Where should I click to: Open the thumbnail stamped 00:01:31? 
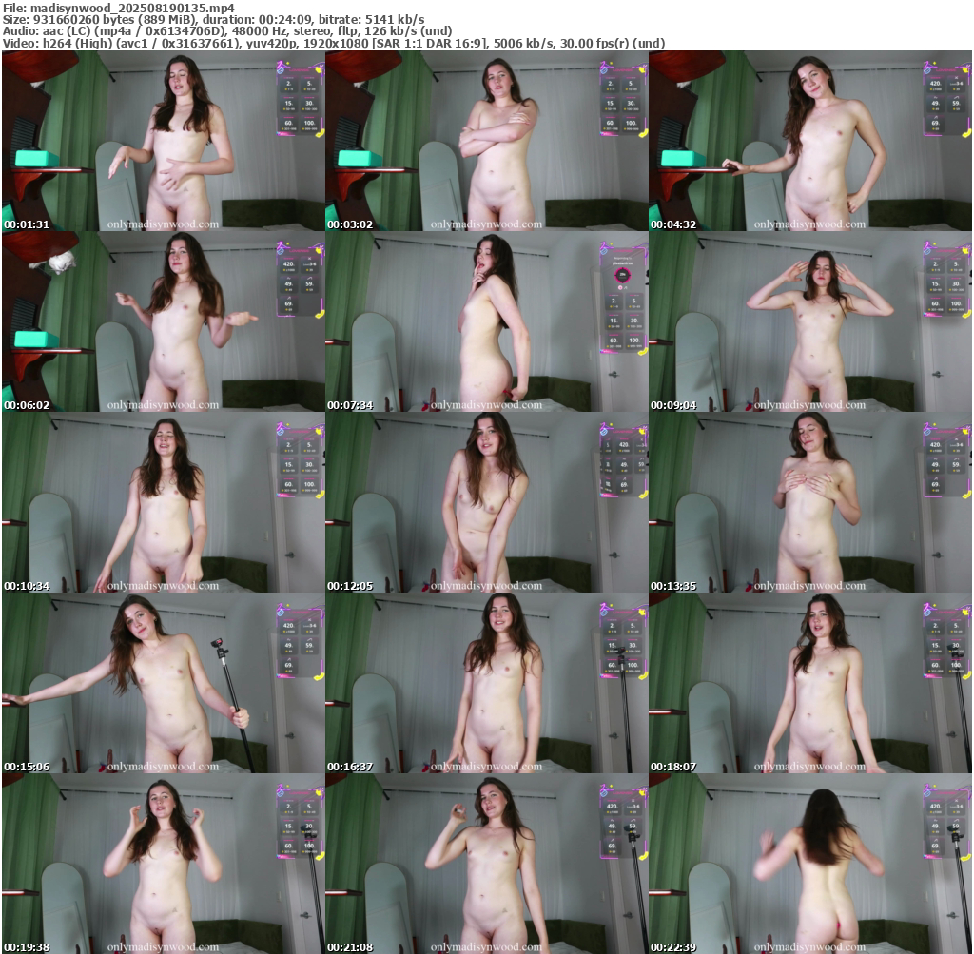pos(164,141)
